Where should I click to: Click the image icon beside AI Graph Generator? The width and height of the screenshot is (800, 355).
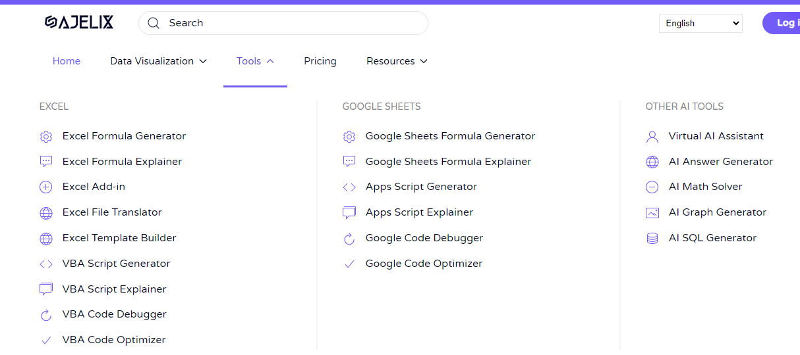(652, 213)
